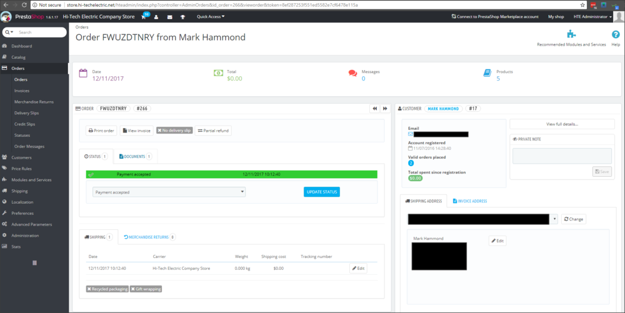Select the Shipping Address tab
The height and width of the screenshot is (313, 625).
[x=423, y=201]
